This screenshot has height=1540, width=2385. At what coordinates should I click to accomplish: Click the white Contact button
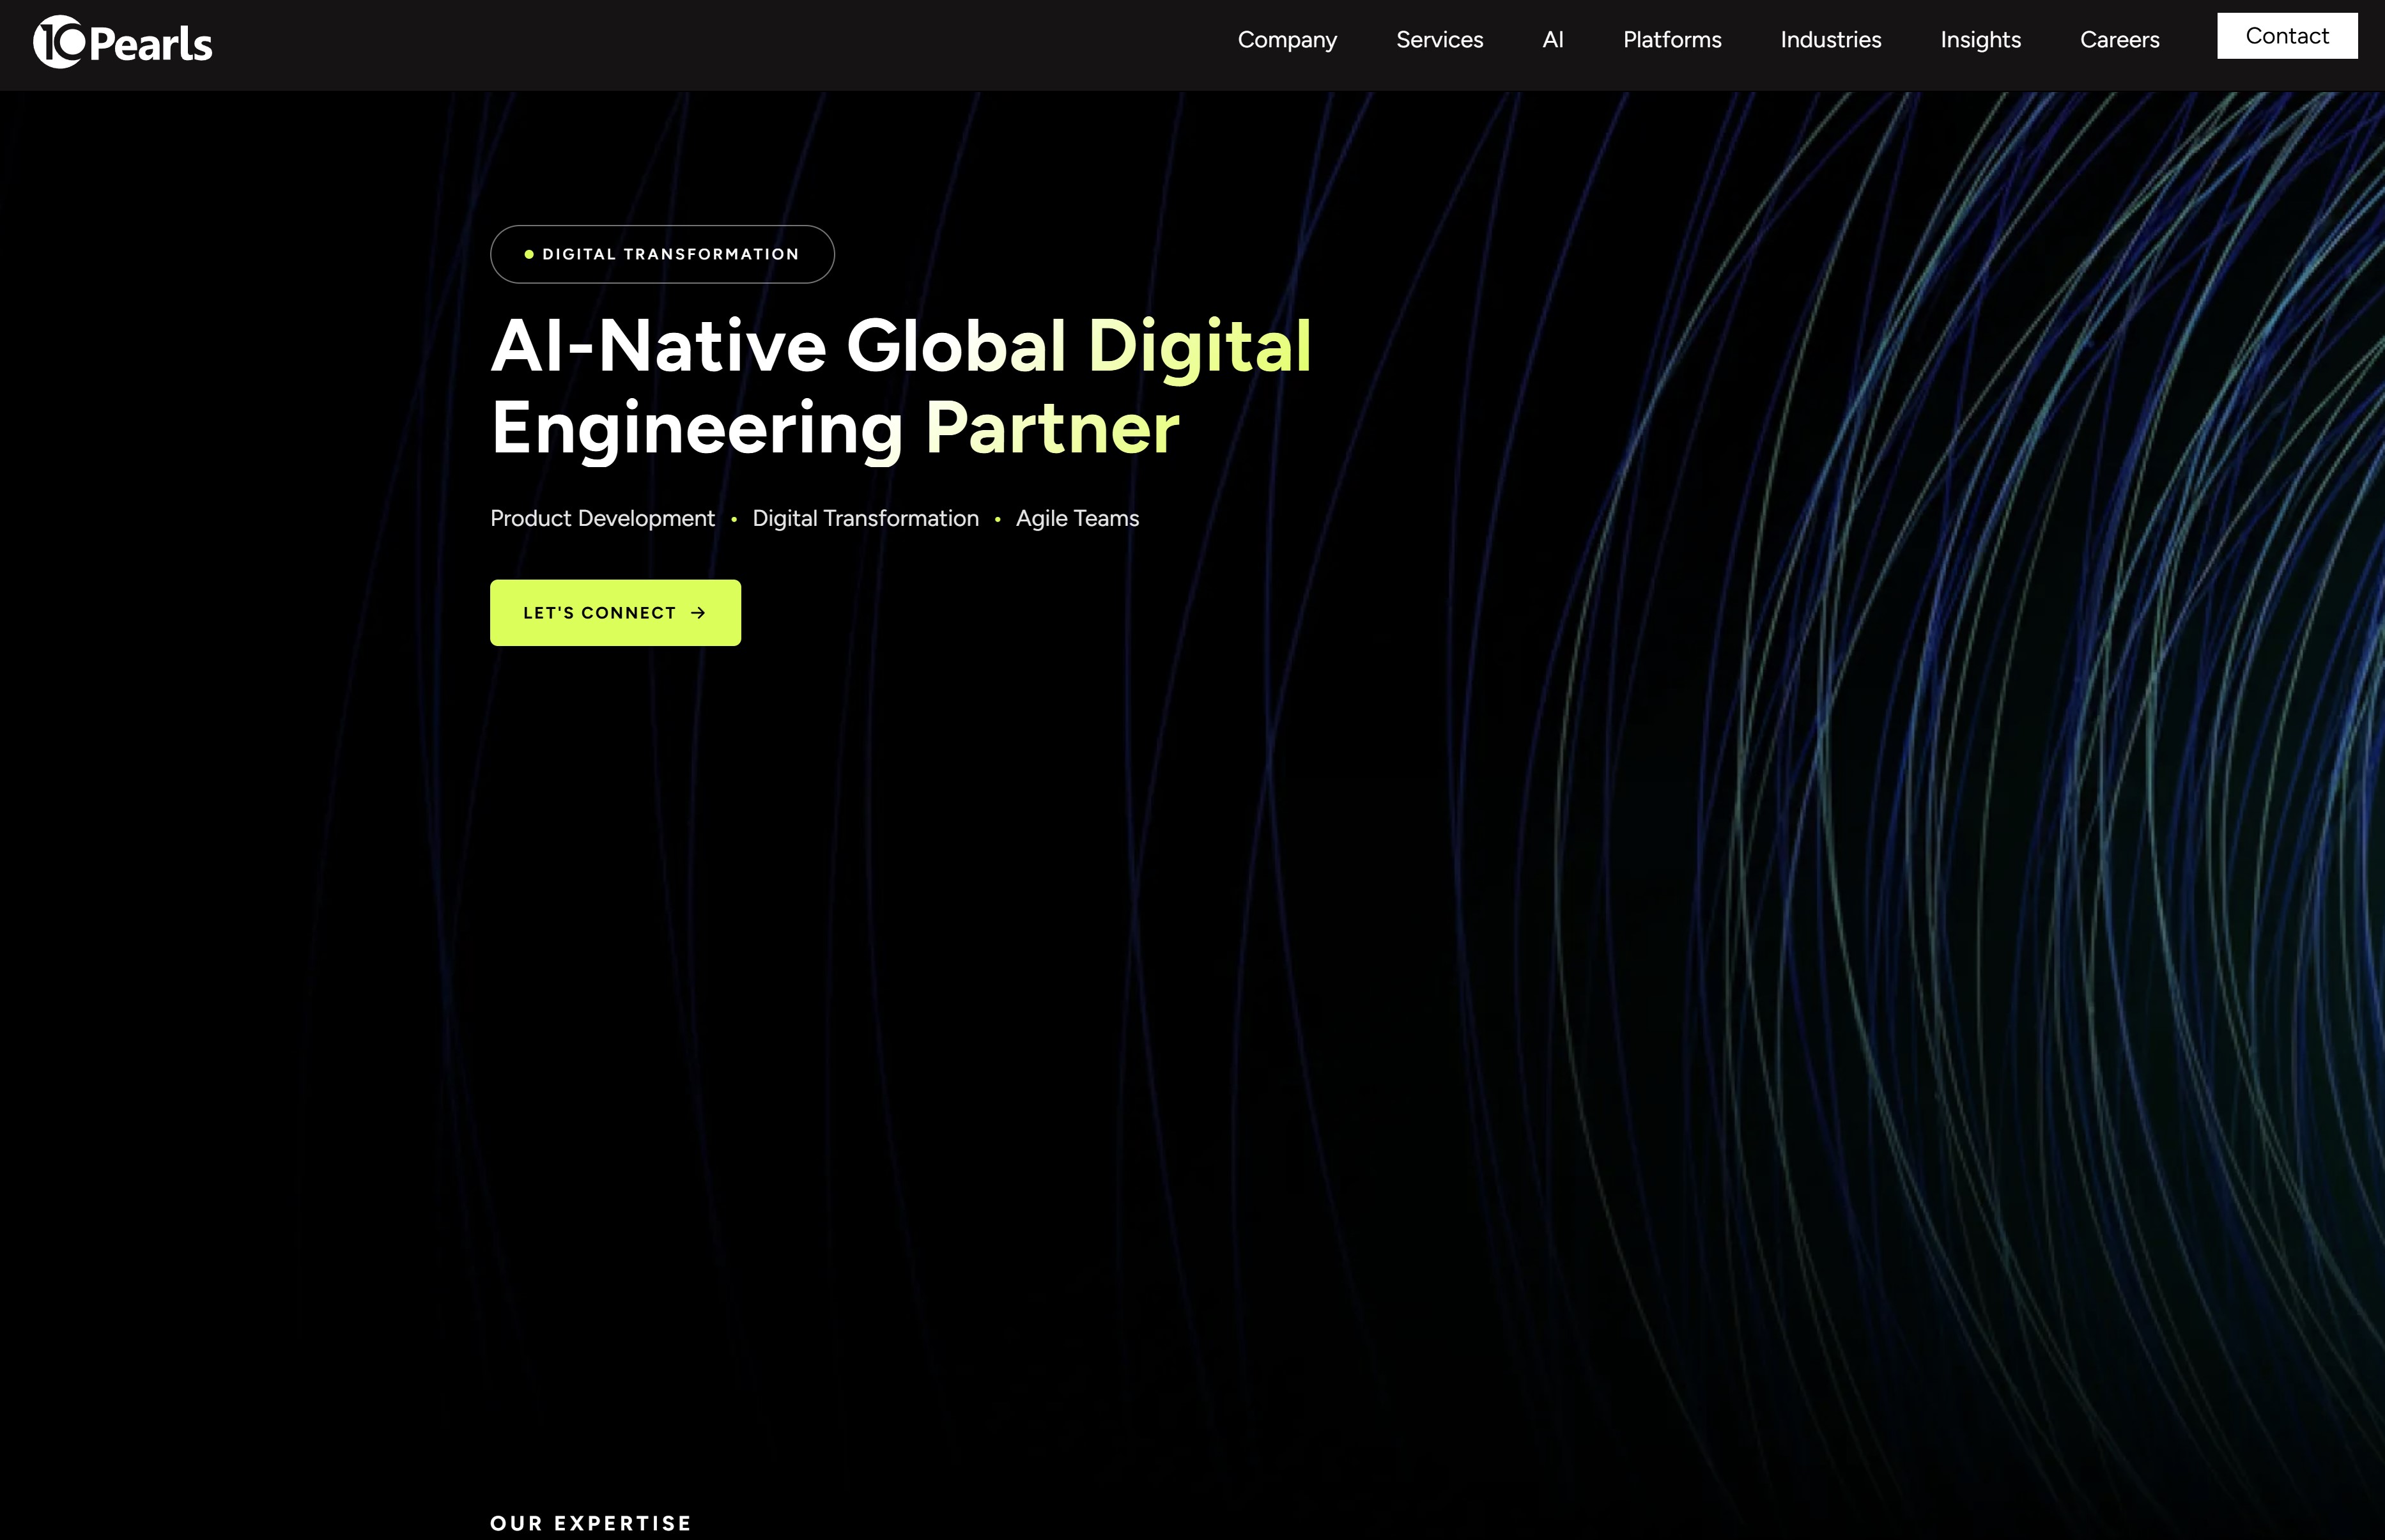click(x=2286, y=36)
